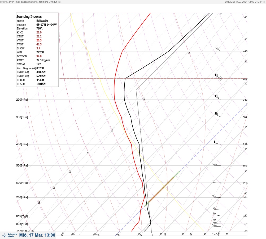The width and height of the screenshot is (266, 239).
Task: Select the TTOT value 48.5
Action: tap(39, 44)
